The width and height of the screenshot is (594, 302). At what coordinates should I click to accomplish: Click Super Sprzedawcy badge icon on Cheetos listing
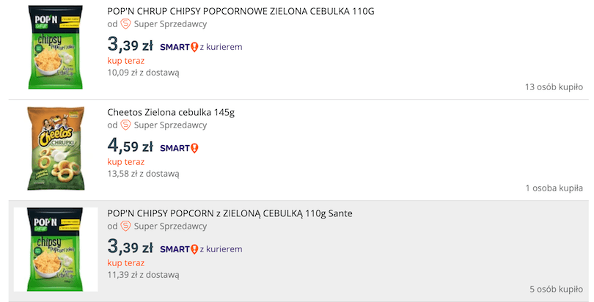pyautogui.click(x=125, y=125)
